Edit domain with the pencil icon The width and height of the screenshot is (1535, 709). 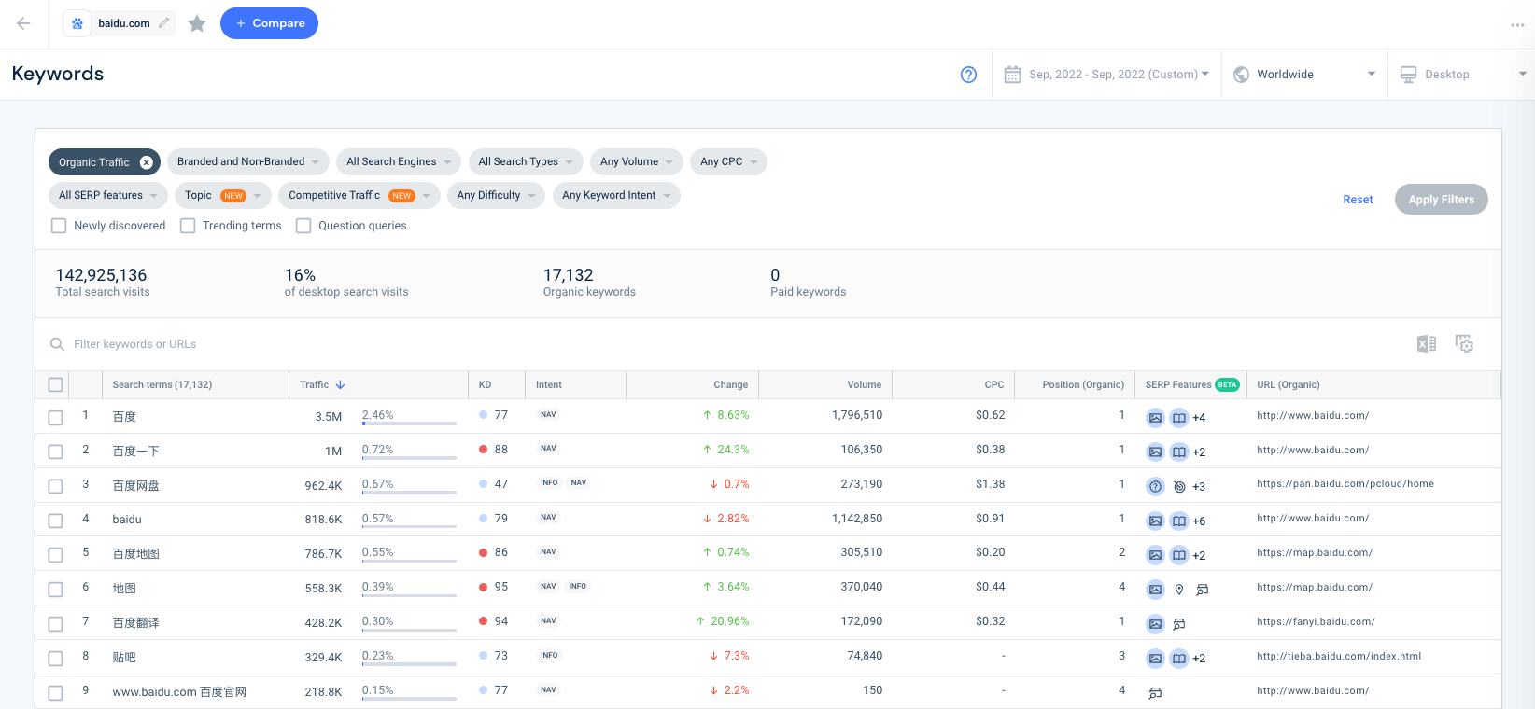(x=164, y=22)
